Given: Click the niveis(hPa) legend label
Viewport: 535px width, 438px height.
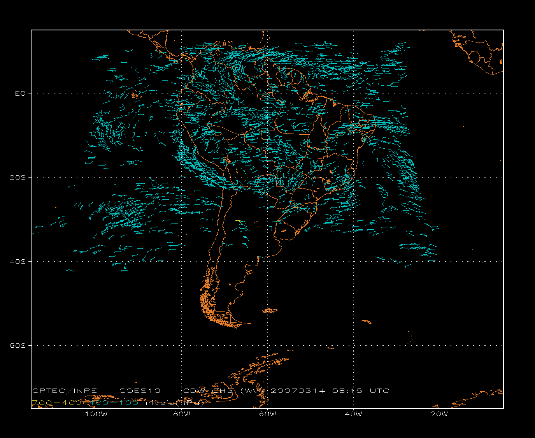Looking at the screenshot, I should click(175, 403).
